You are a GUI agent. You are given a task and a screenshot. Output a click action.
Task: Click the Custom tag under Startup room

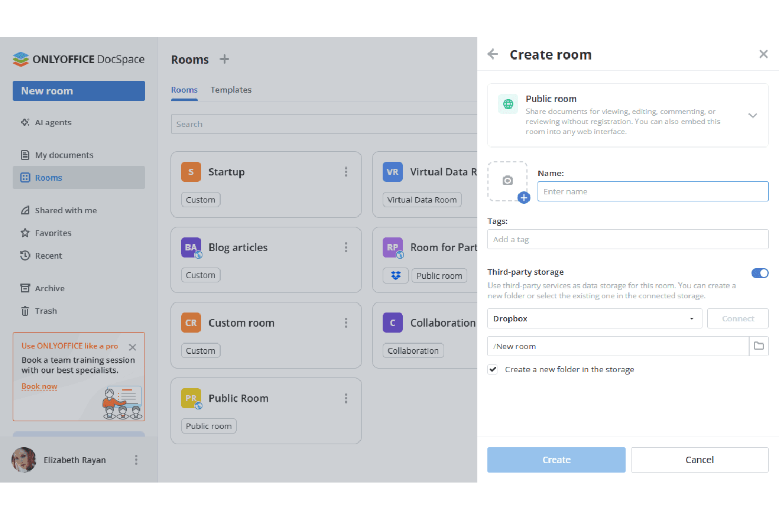pyautogui.click(x=200, y=199)
